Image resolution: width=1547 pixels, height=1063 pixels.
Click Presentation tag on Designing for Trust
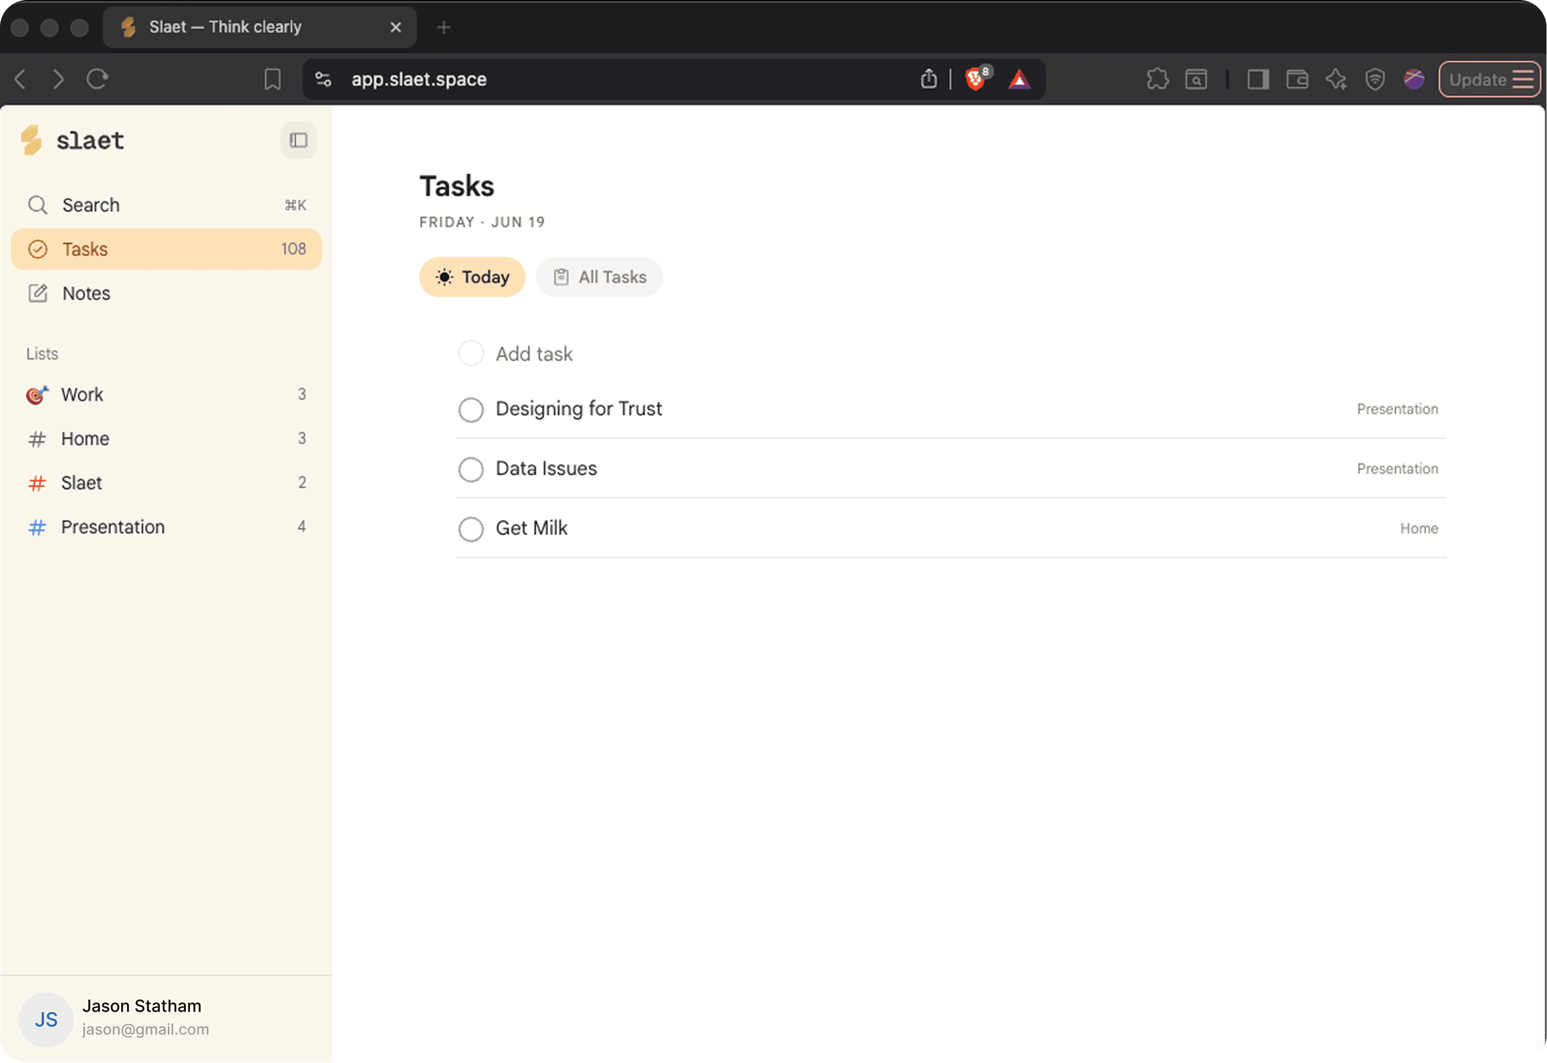tap(1397, 409)
